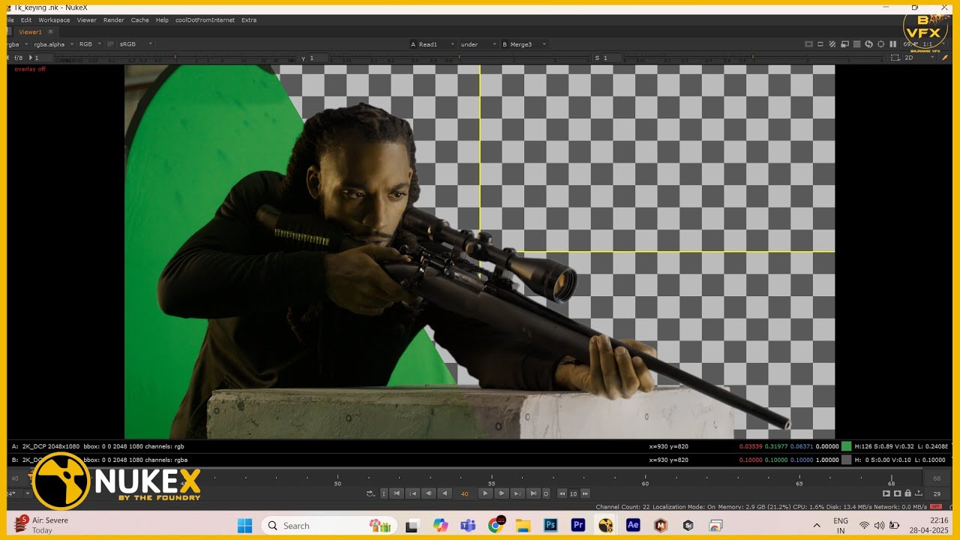Click the S saturation toggle label
Screen dimensions: 960x540
[598, 58]
